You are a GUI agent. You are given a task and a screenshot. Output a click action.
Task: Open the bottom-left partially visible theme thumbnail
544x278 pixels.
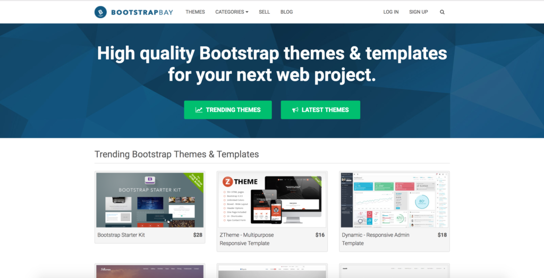click(150, 271)
